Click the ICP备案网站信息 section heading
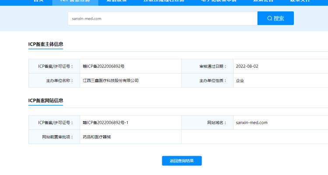The height and width of the screenshot is (175, 328). point(45,101)
